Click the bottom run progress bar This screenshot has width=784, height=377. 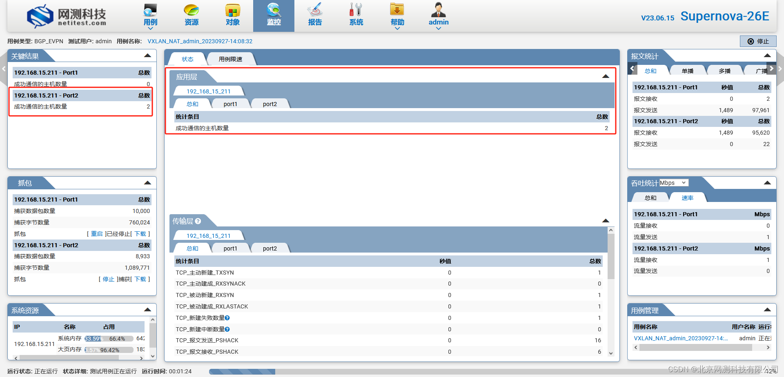pos(492,371)
